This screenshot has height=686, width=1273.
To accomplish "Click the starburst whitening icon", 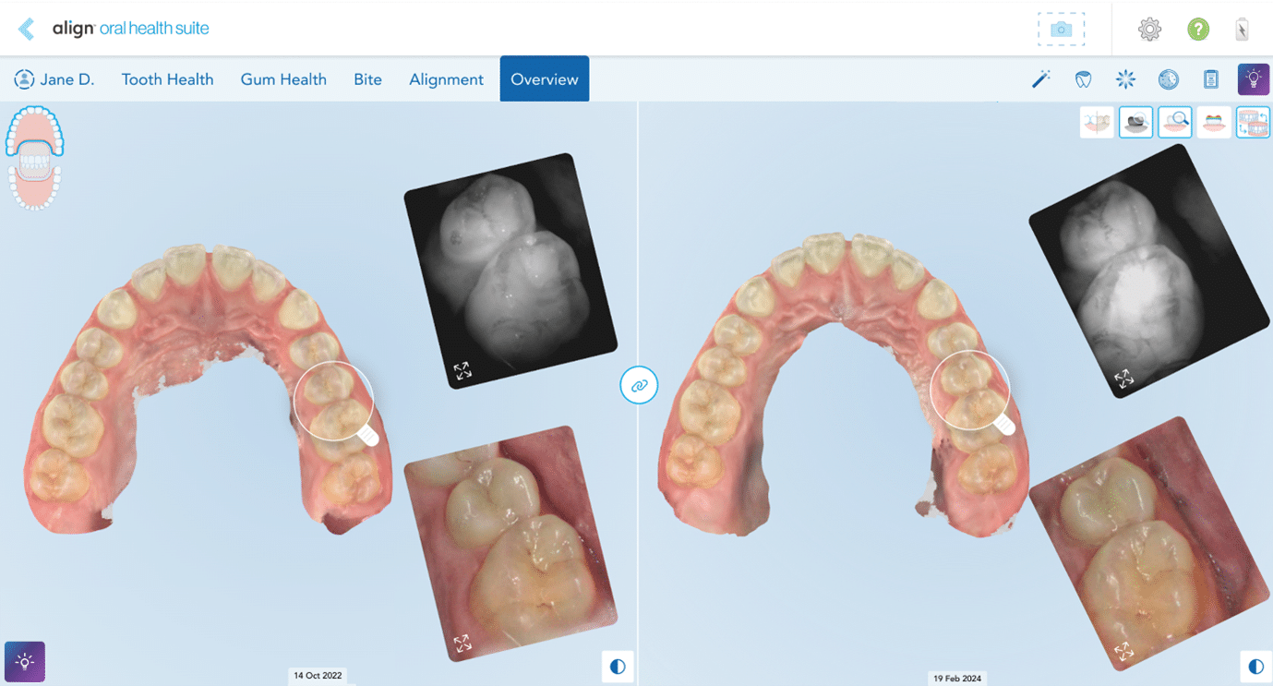I will (1125, 79).
